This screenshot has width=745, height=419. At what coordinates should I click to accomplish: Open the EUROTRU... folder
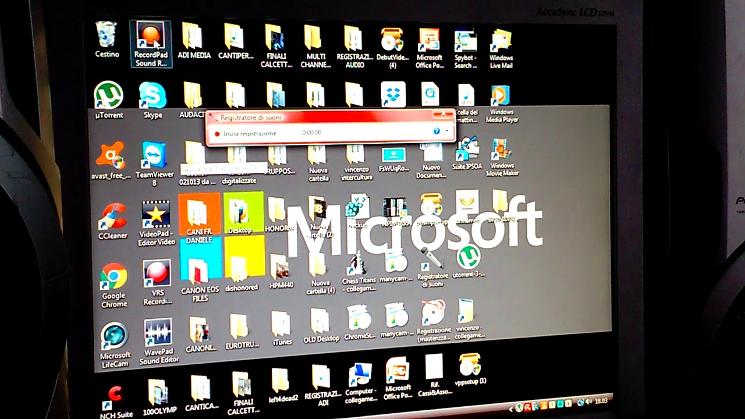(242, 332)
